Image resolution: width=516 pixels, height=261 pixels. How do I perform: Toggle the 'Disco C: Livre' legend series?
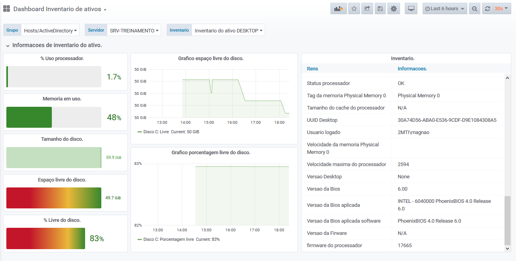(156, 132)
